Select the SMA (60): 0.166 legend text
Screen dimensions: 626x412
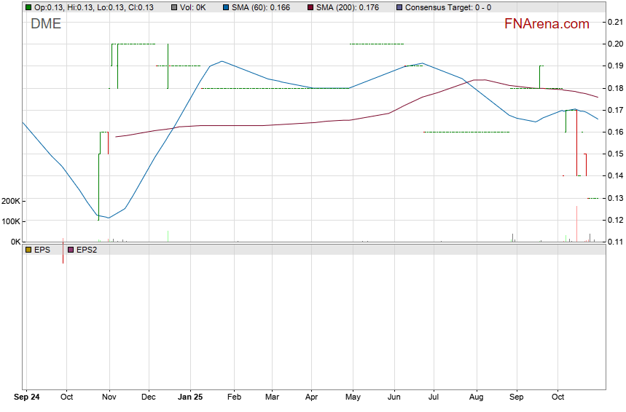[x=261, y=7]
